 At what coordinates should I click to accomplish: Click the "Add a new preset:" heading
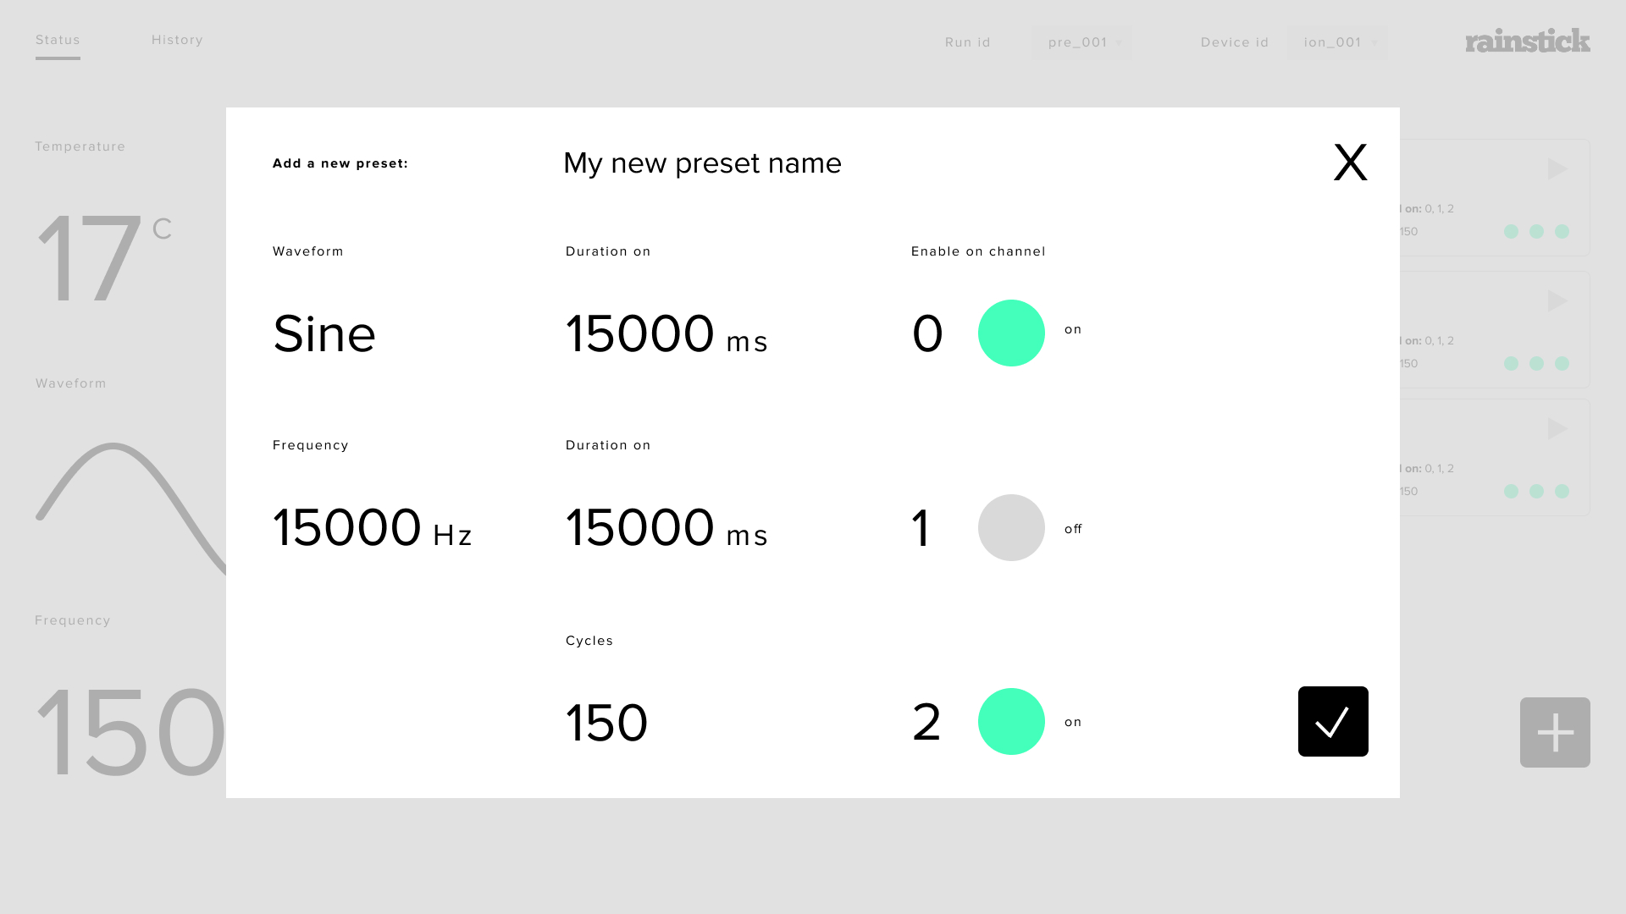pyautogui.click(x=340, y=163)
